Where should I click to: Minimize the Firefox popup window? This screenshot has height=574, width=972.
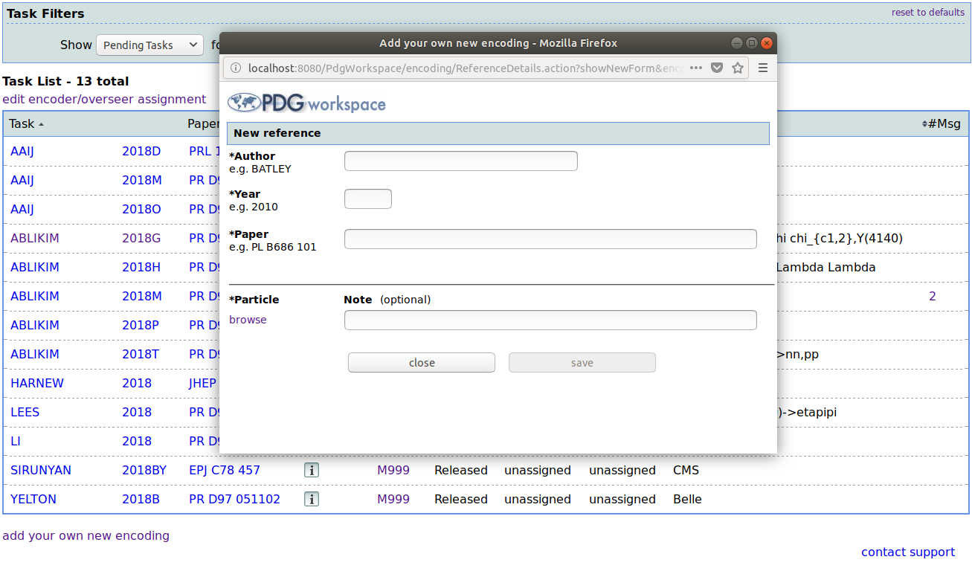click(x=736, y=43)
